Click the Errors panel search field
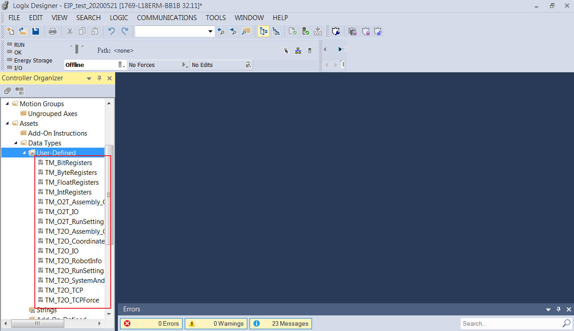 [512, 323]
